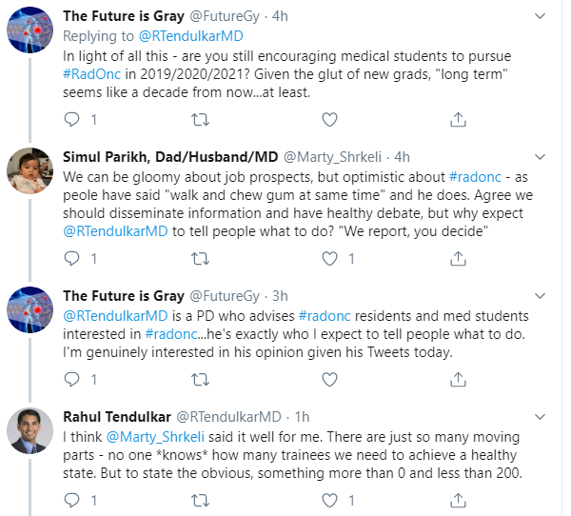Retweet Rahul Tendulkar's tweet
This screenshot has width=571, height=516.
pyautogui.click(x=200, y=499)
